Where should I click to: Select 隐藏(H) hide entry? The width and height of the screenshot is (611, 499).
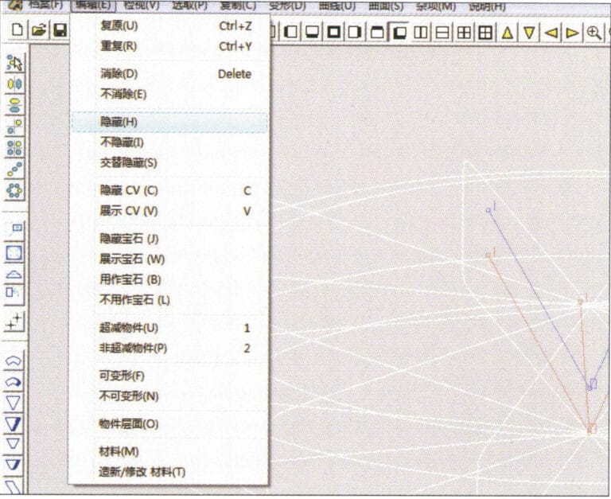coord(169,122)
